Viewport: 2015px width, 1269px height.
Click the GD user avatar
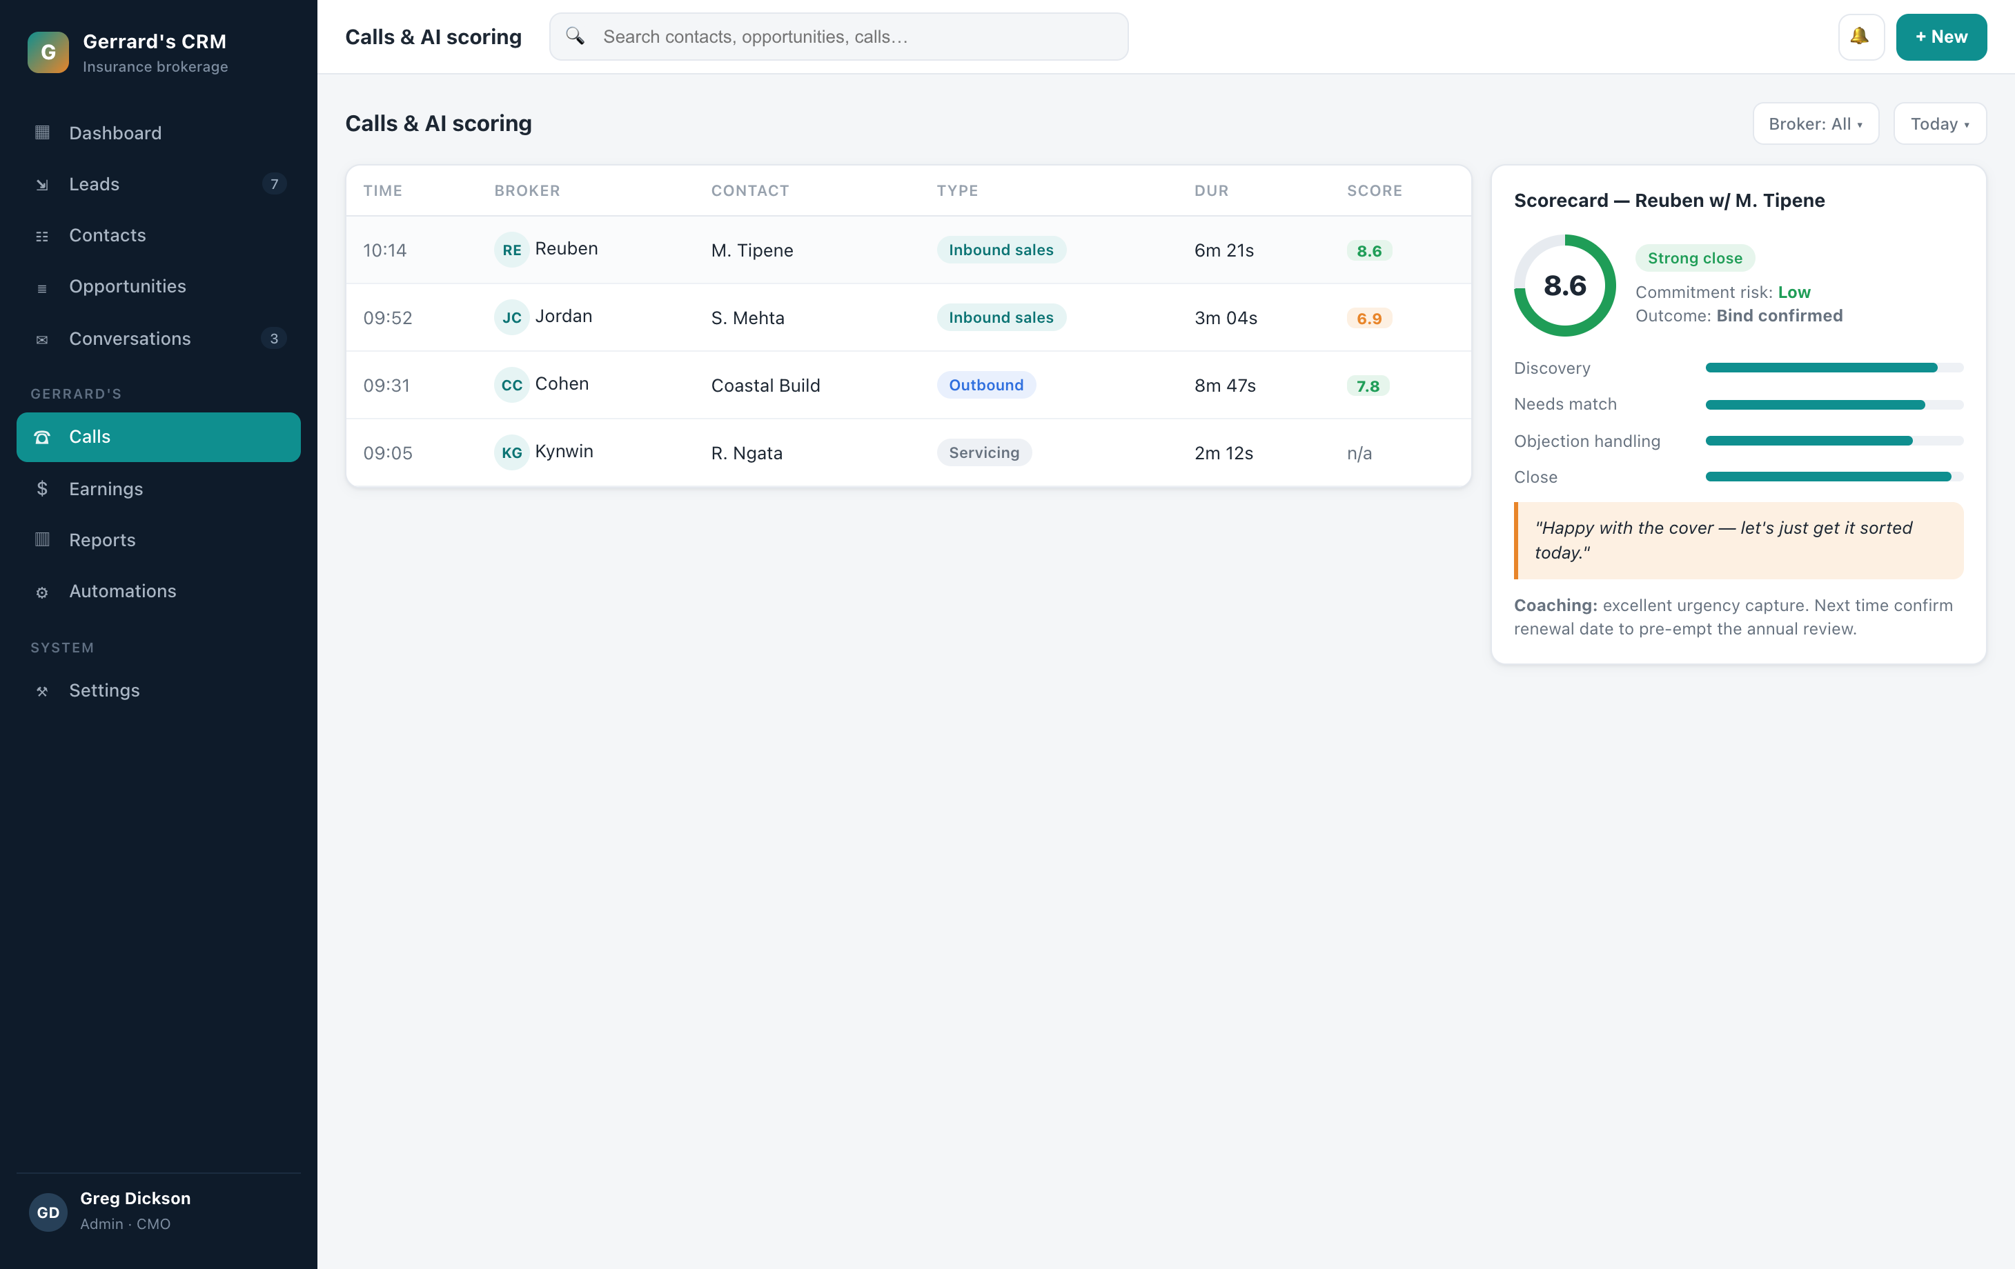click(48, 1212)
